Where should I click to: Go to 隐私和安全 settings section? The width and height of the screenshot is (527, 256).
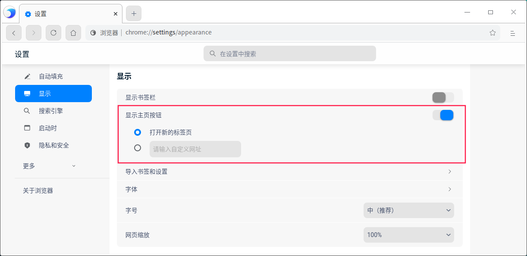point(53,145)
